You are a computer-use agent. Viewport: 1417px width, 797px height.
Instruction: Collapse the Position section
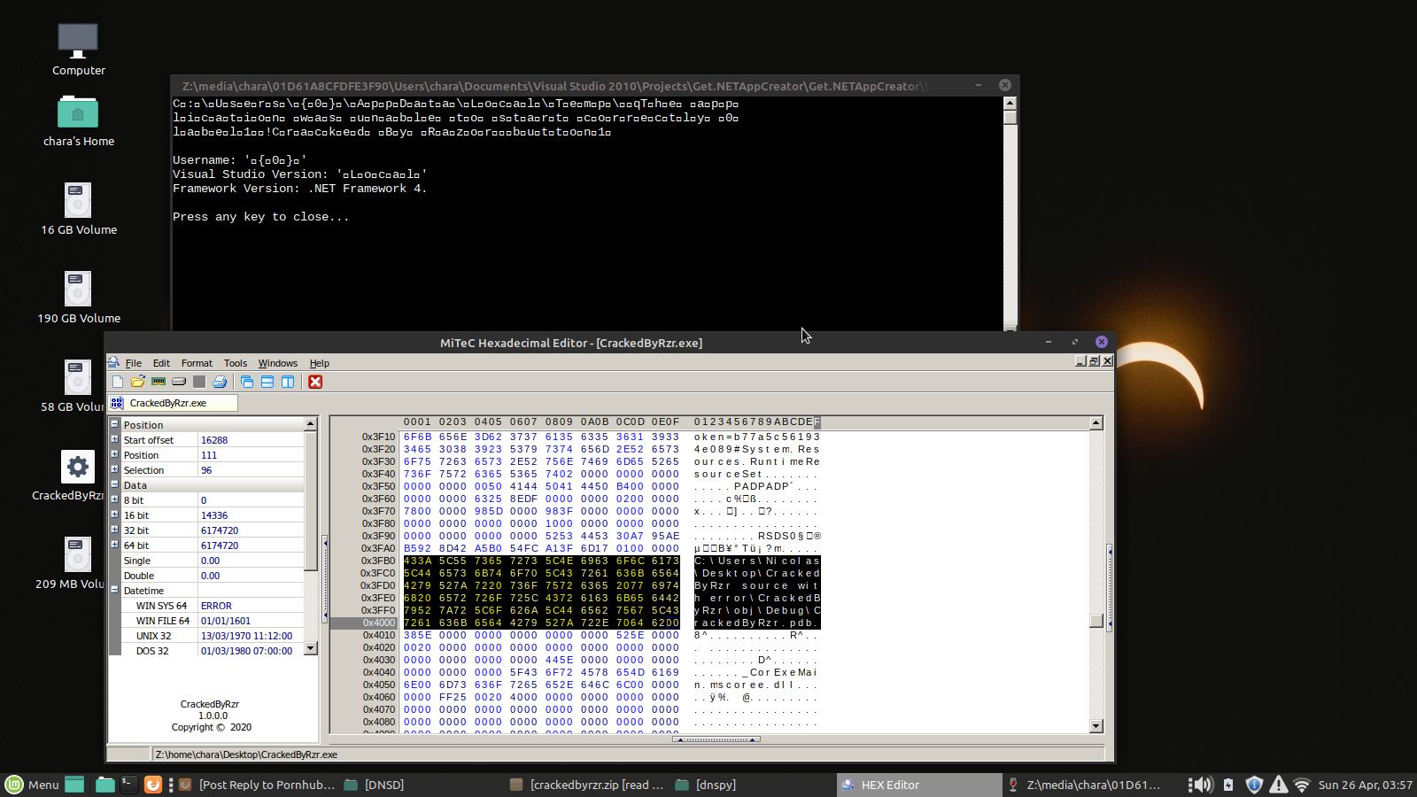pyautogui.click(x=114, y=424)
